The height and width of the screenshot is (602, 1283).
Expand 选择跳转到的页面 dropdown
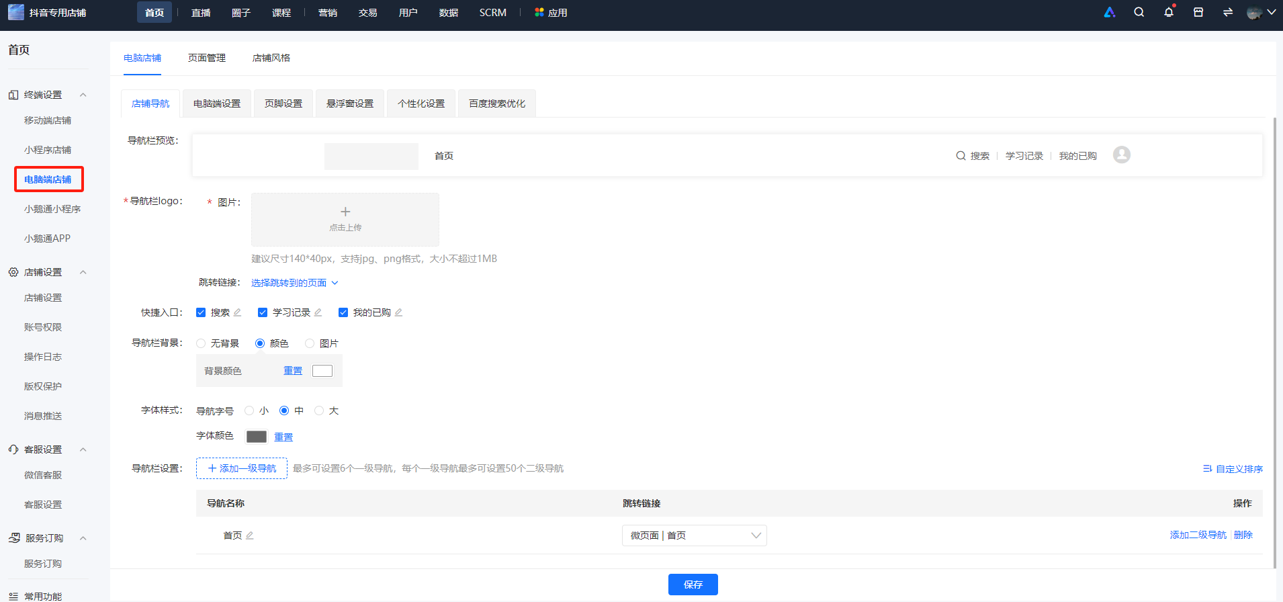pyautogui.click(x=294, y=283)
